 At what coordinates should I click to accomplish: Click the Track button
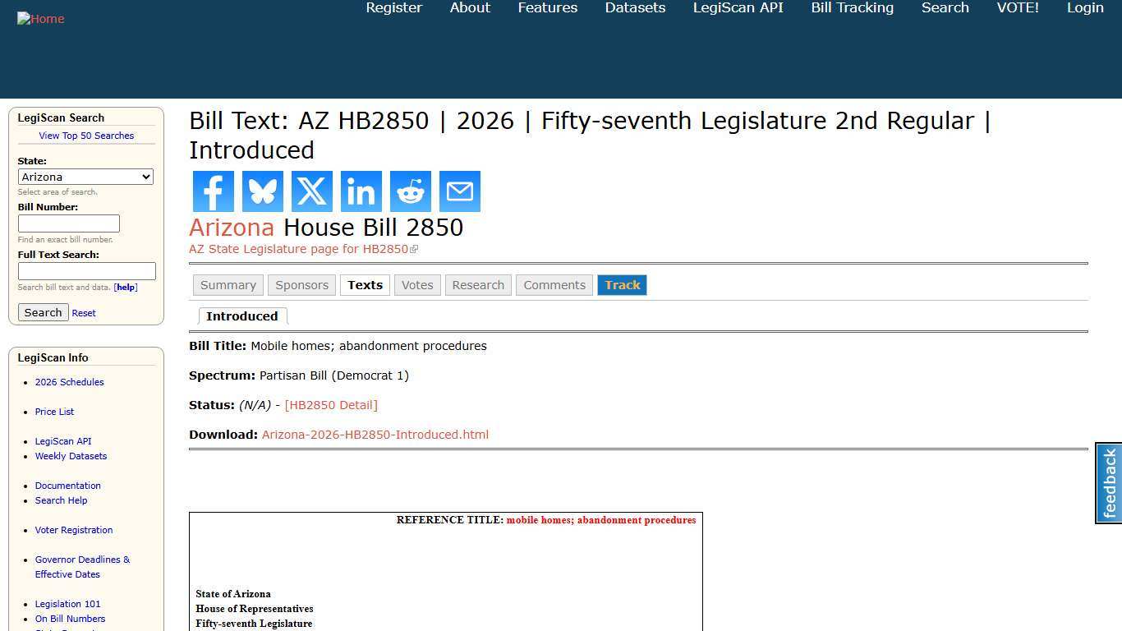[622, 284]
